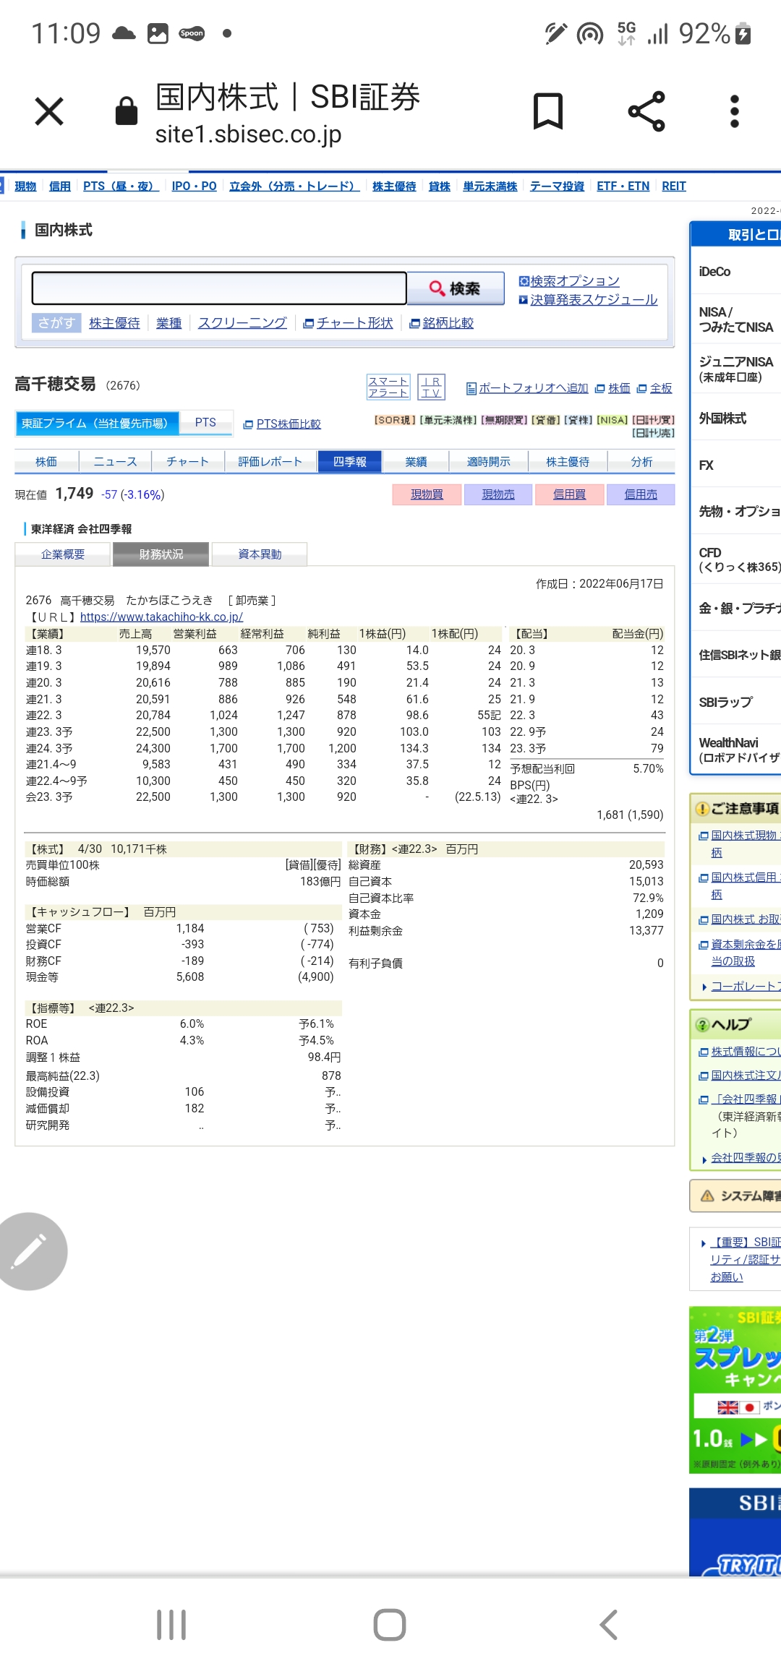Open NISA/つみたてNISA in side menu
Screen dimensions: 781x1674
(x=736, y=319)
